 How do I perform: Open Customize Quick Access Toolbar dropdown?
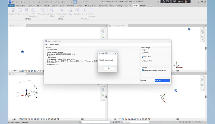tap(87, 2)
